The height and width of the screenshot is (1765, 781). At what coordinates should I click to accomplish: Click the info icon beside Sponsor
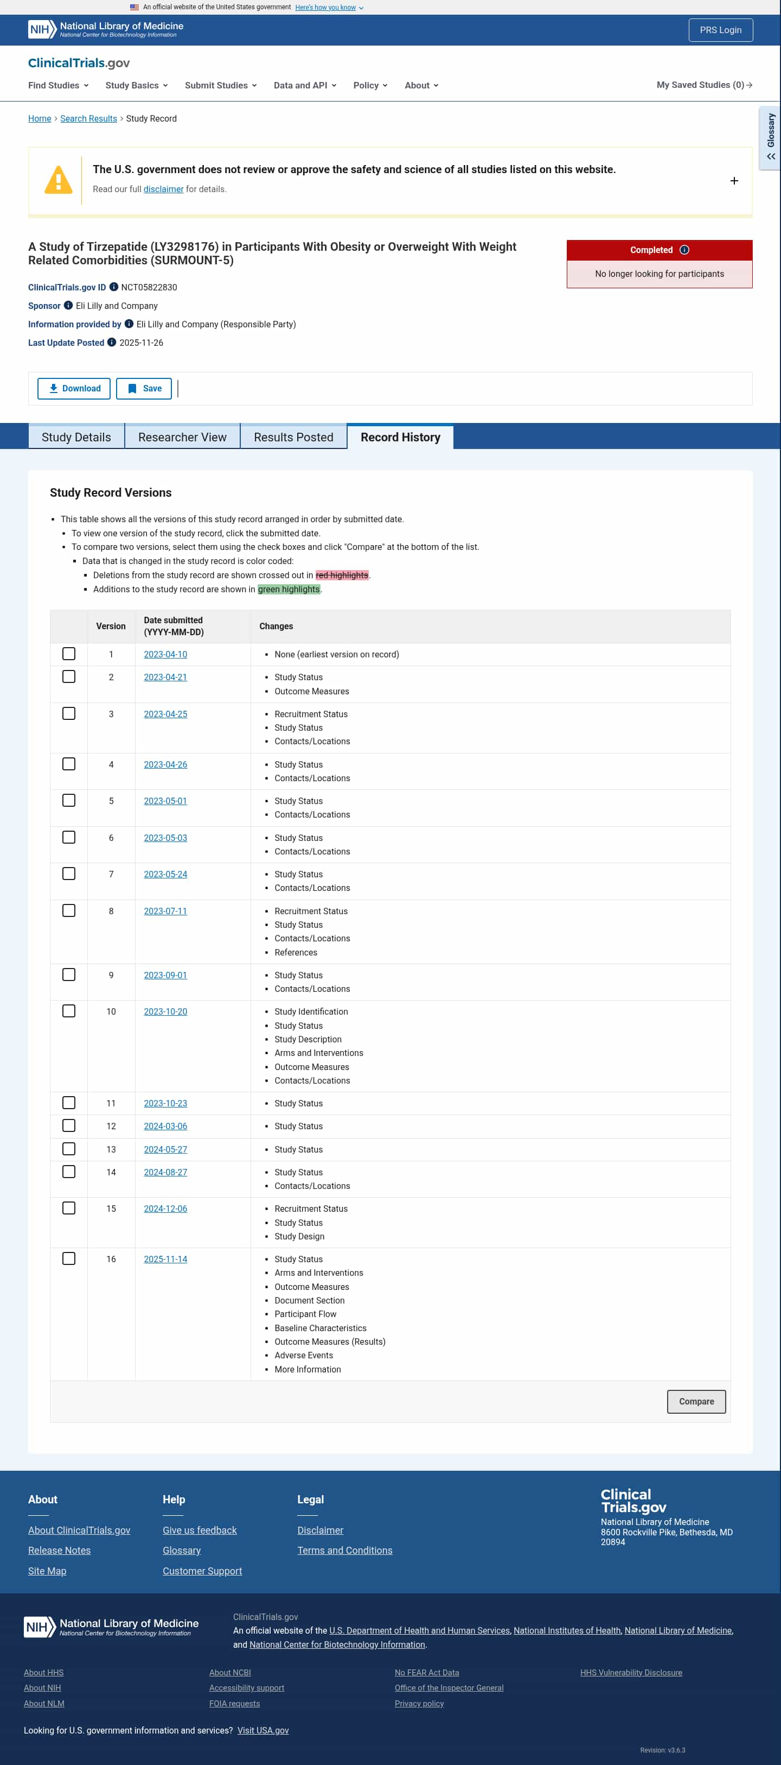(x=68, y=306)
